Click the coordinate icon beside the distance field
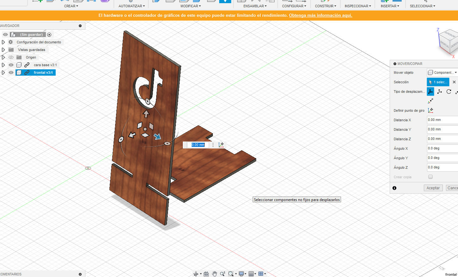 221,145
